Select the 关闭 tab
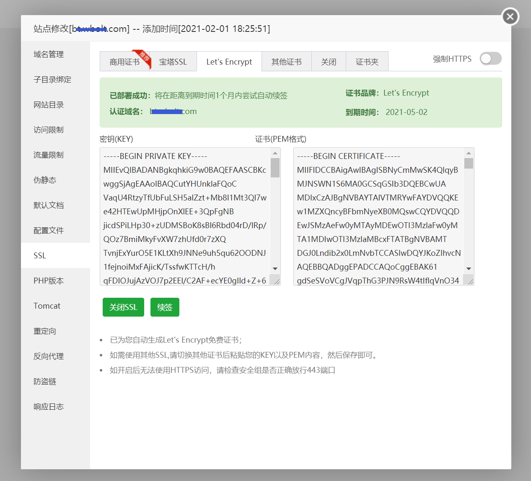The height and width of the screenshot is (481, 531). 329,61
